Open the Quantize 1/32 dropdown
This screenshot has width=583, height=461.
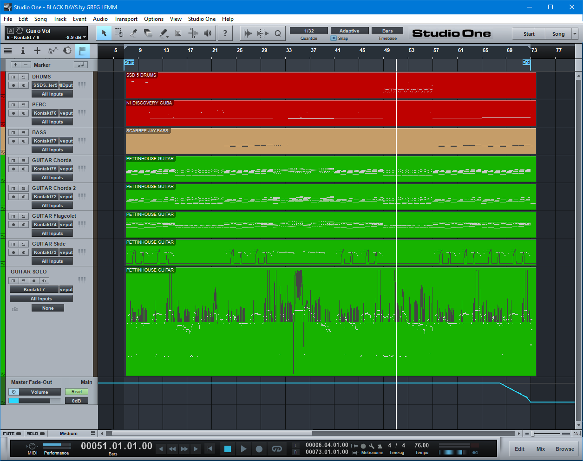coord(309,31)
